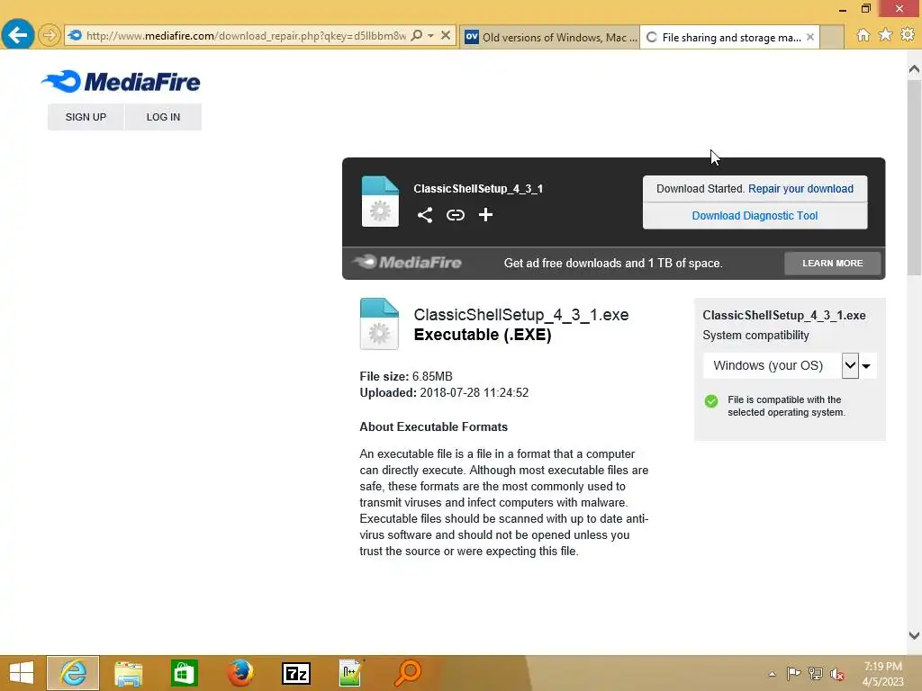Open Windows Store taskbar icon
The height and width of the screenshot is (691, 922).
[x=184, y=673]
